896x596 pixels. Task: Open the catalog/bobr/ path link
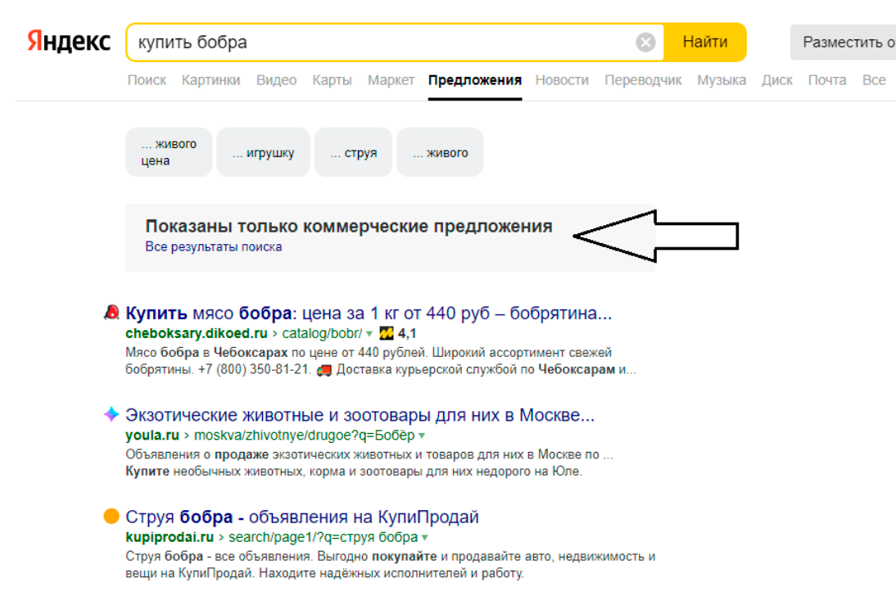click(322, 333)
